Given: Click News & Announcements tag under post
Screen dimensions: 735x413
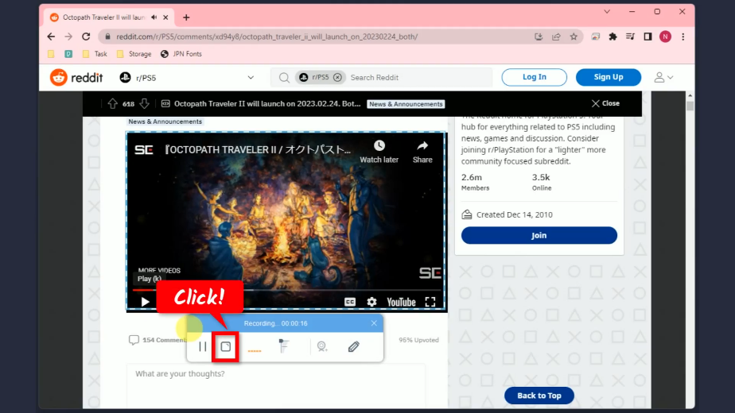Looking at the screenshot, I should click(165, 122).
